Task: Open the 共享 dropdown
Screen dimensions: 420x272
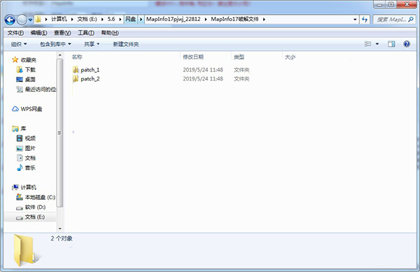Action: (x=92, y=44)
